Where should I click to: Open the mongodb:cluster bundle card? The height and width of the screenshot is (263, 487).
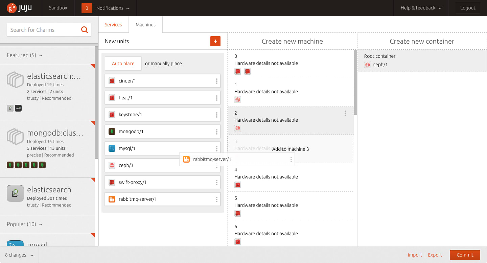[47, 149]
